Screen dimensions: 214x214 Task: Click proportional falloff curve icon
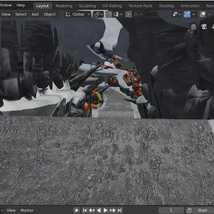click(x=136, y=15)
